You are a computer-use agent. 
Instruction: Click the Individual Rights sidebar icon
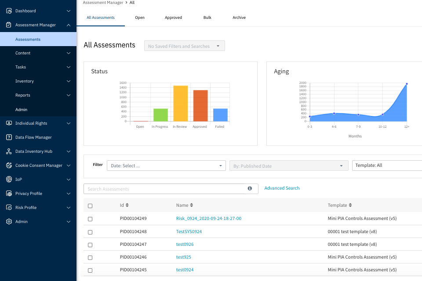9,123
